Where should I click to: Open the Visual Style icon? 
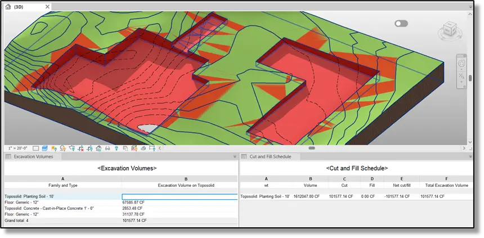[x=45, y=149]
